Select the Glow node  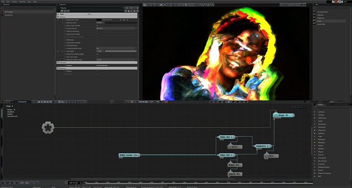tap(271, 156)
